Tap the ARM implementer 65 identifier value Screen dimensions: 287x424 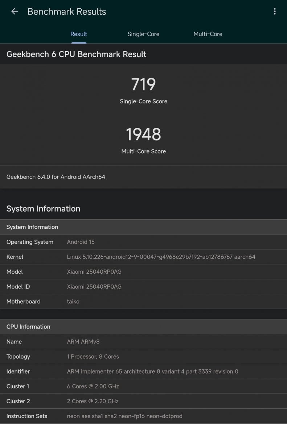(153, 371)
